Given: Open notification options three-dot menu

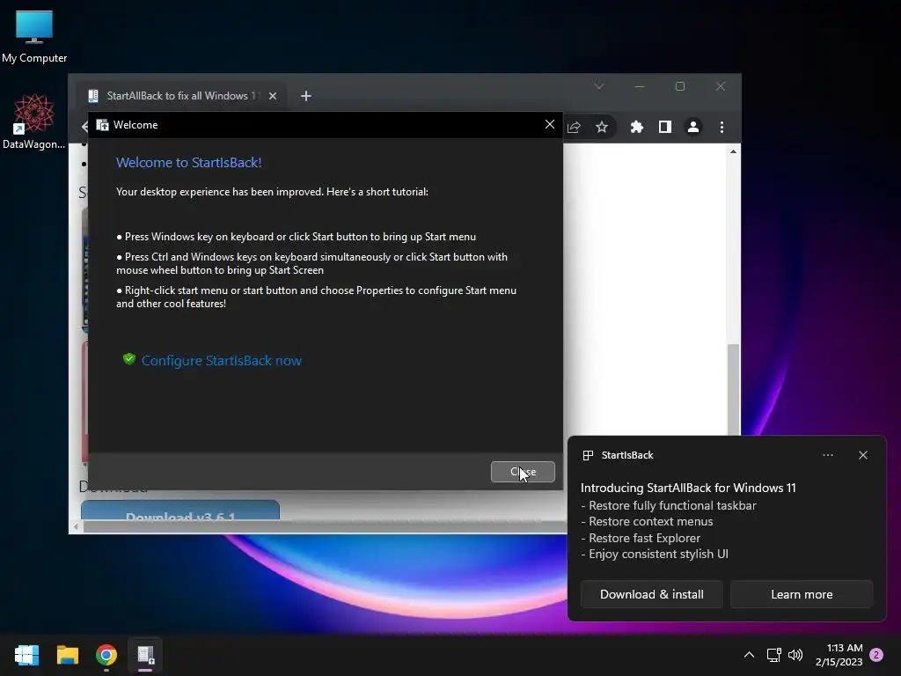Looking at the screenshot, I should pyautogui.click(x=828, y=455).
